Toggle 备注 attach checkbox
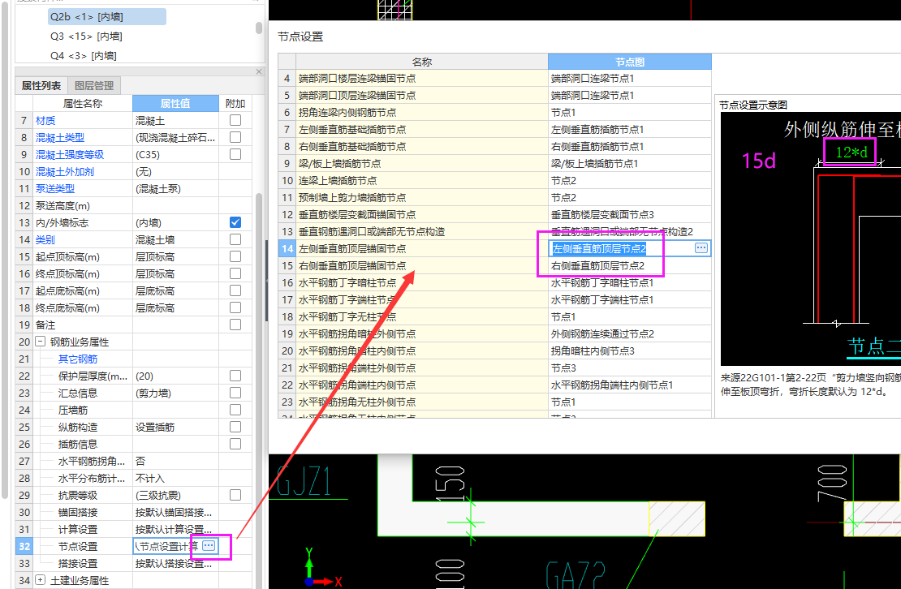Screen dimensions: 901x589 (235, 325)
